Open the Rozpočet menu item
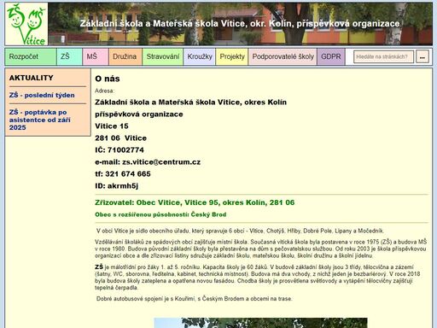 31,56
